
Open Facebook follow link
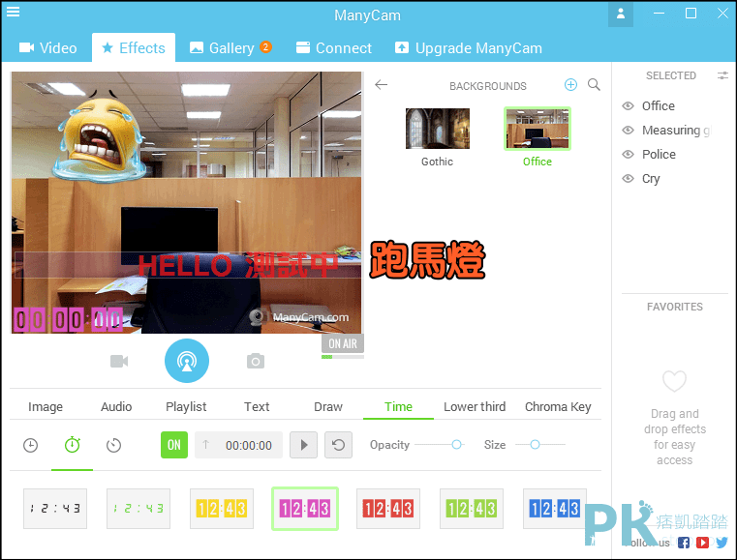pos(684,543)
